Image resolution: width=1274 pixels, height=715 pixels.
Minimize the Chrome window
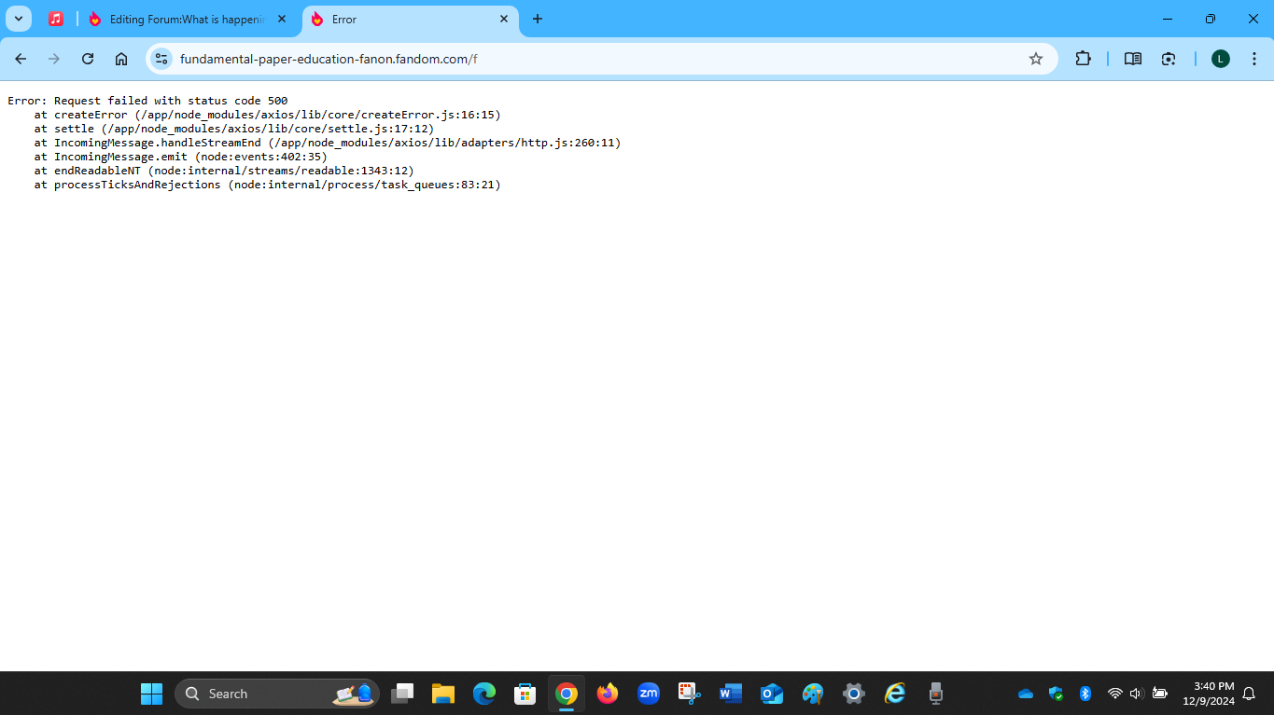(1168, 19)
